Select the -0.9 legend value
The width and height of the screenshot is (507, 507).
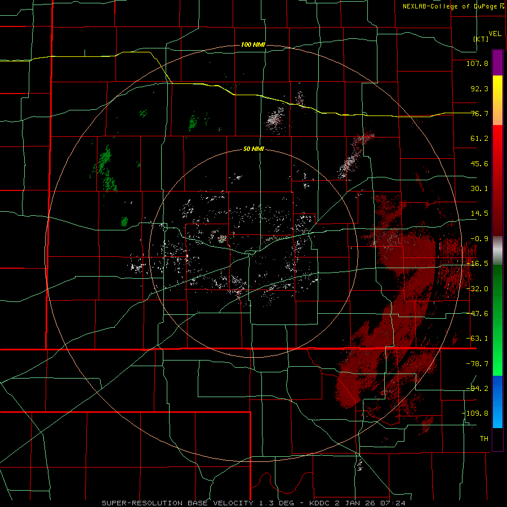tap(479, 239)
